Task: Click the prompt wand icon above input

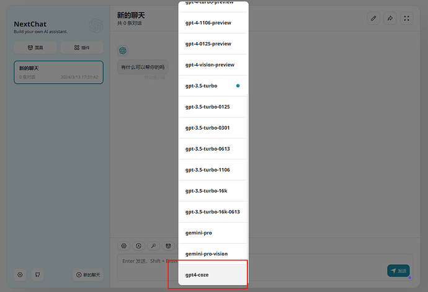Action: pyautogui.click(x=153, y=246)
